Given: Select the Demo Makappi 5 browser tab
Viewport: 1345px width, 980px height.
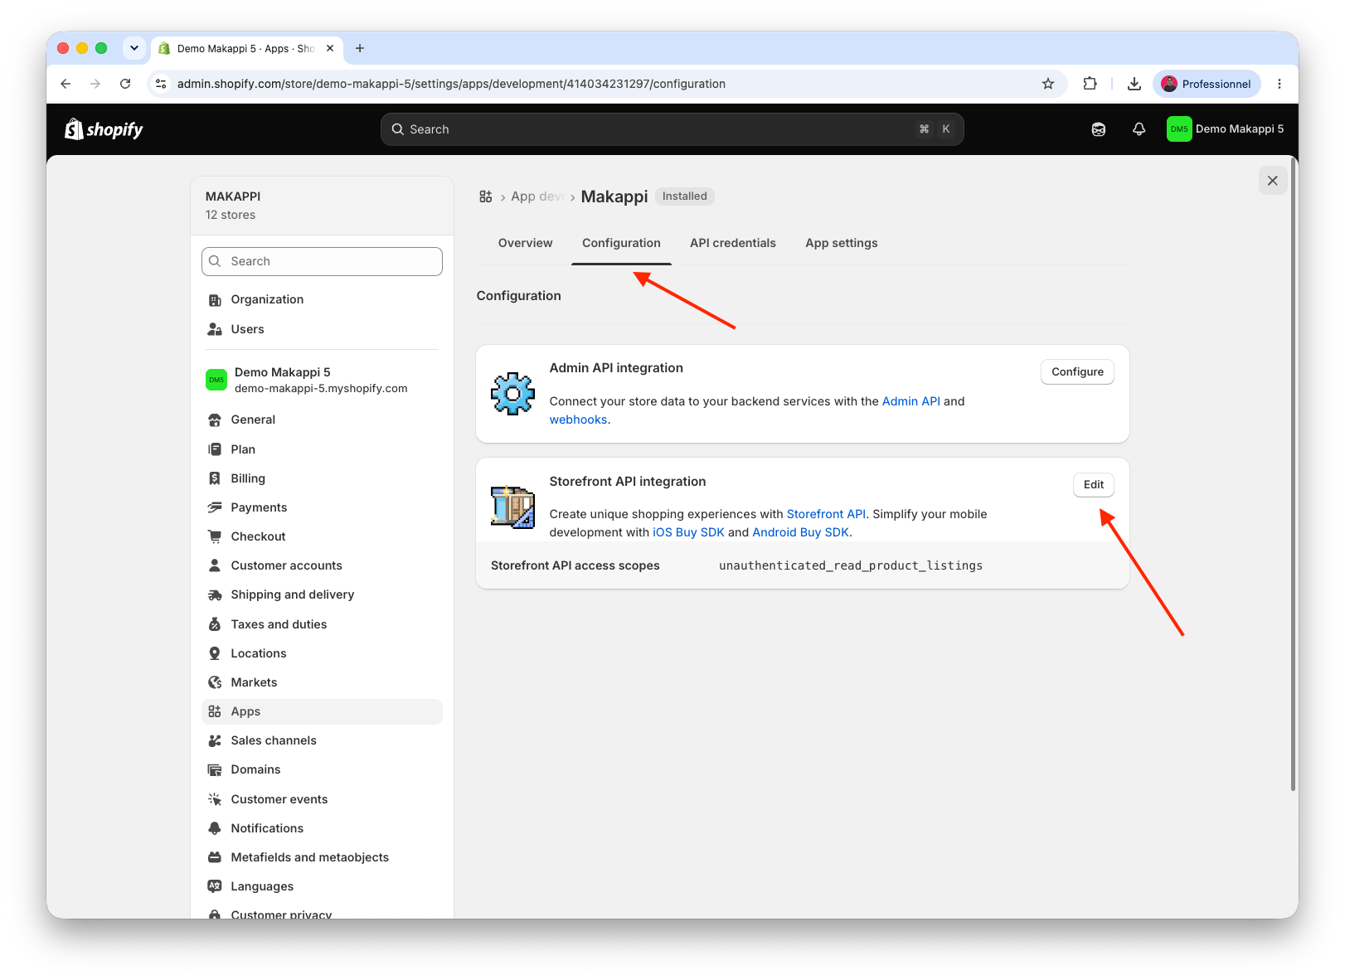Looking at the screenshot, I should tap(246, 49).
